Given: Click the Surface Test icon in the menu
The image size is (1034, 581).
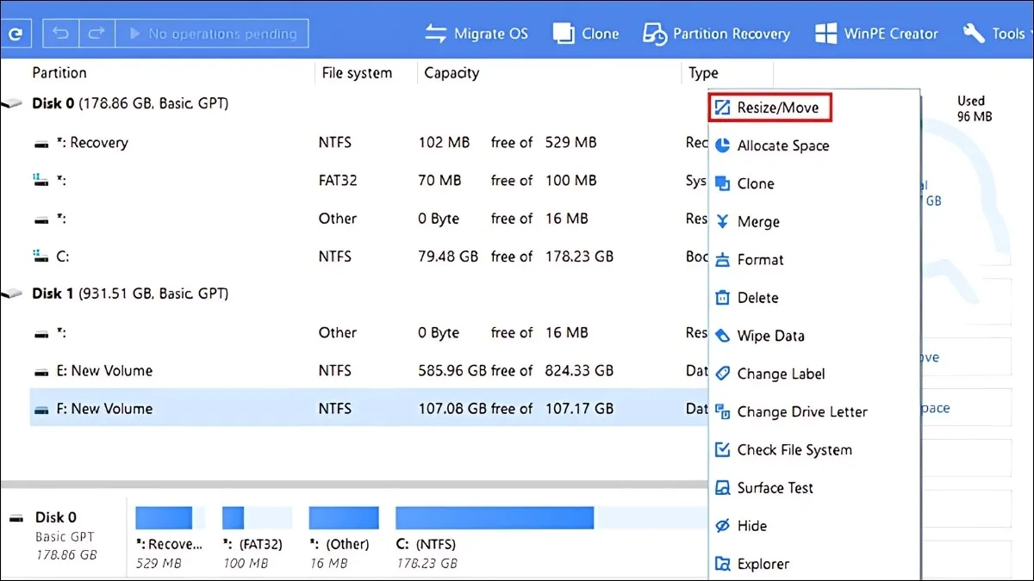Looking at the screenshot, I should [721, 487].
